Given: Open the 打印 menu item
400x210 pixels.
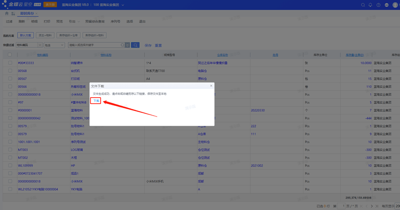Looking at the screenshot, I should 47,21.
